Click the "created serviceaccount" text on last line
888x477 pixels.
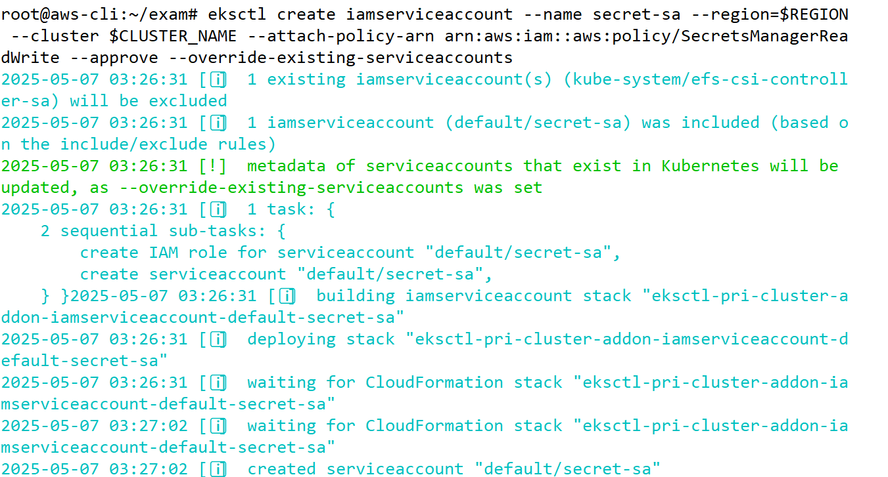(x=356, y=469)
